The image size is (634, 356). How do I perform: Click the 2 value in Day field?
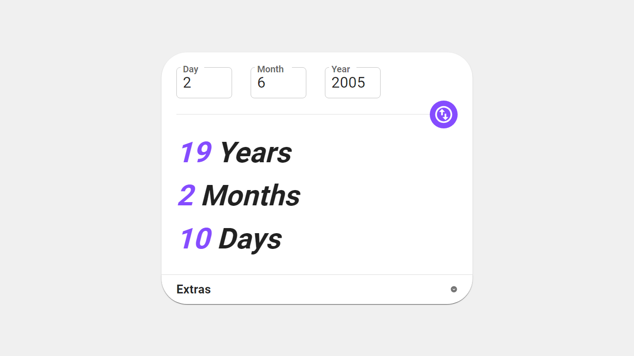tap(187, 83)
